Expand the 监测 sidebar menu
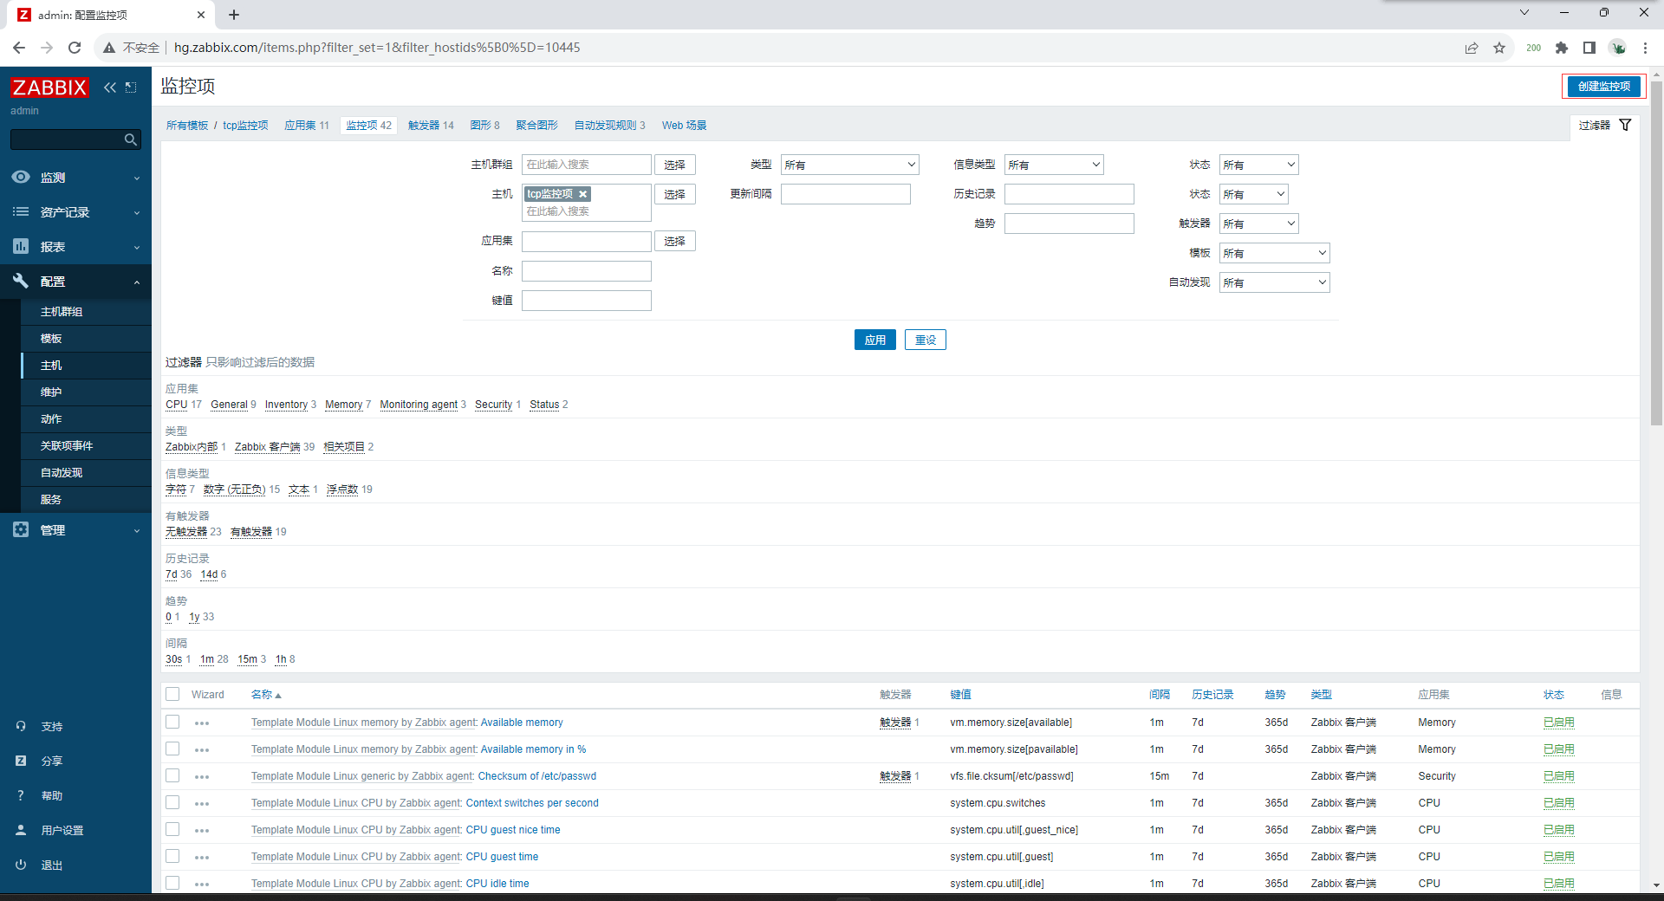Screen dimensions: 1664x901 [x=75, y=177]
